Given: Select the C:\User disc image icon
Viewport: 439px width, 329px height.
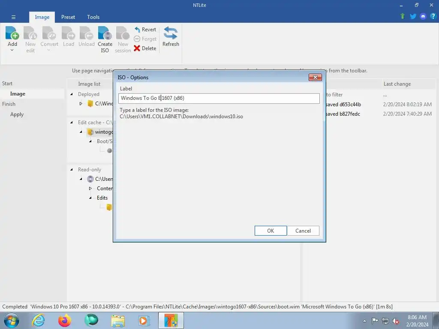Looking at the screenshot, I should (90, 179).
